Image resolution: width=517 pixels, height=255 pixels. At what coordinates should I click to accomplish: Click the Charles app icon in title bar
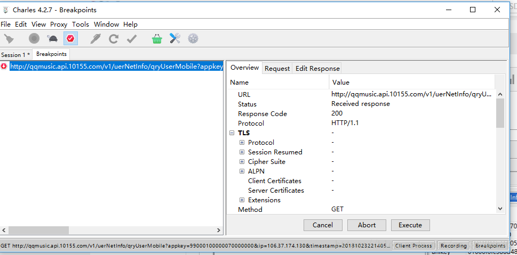pos(5,10)
